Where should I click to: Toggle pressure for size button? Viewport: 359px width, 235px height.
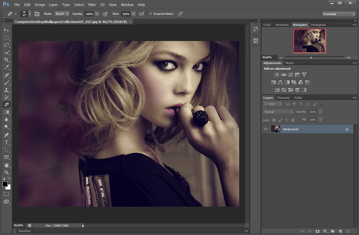pos(180,14)
